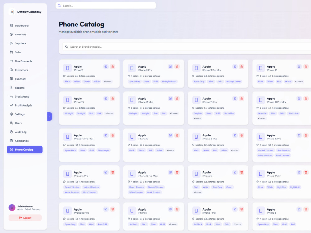The width and height of the screenshot is (311, 233).
Task: Delete the iPhone 11 Pro entry
Action: (x=177, y=66)
